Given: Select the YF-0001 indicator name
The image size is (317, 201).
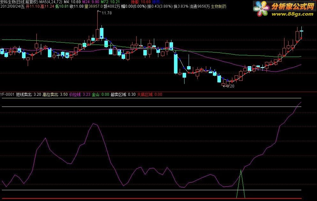Looking at the screenshot, I should pos(7,94).
